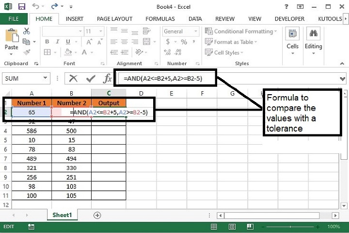Click Increase Decimal icon

click(167, 52)
